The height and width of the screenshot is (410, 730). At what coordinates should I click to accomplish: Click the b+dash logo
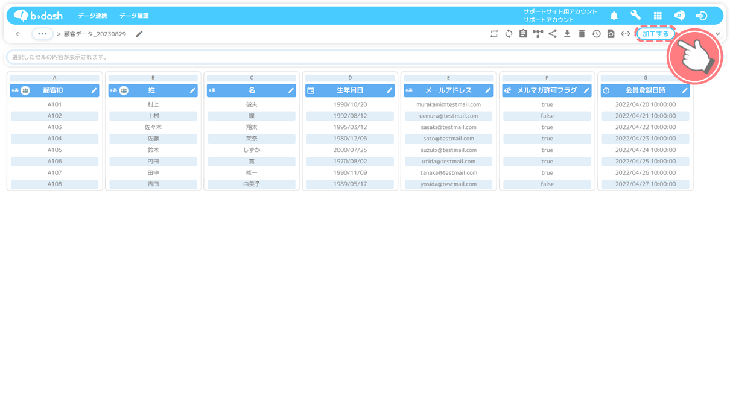click(x=38, y=16)
